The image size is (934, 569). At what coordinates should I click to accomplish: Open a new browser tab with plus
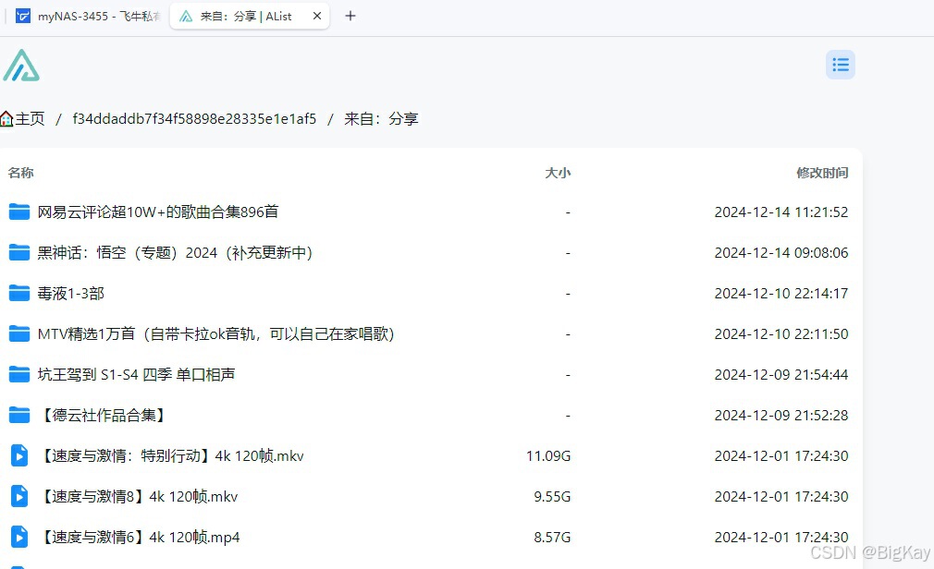(350, 16)
